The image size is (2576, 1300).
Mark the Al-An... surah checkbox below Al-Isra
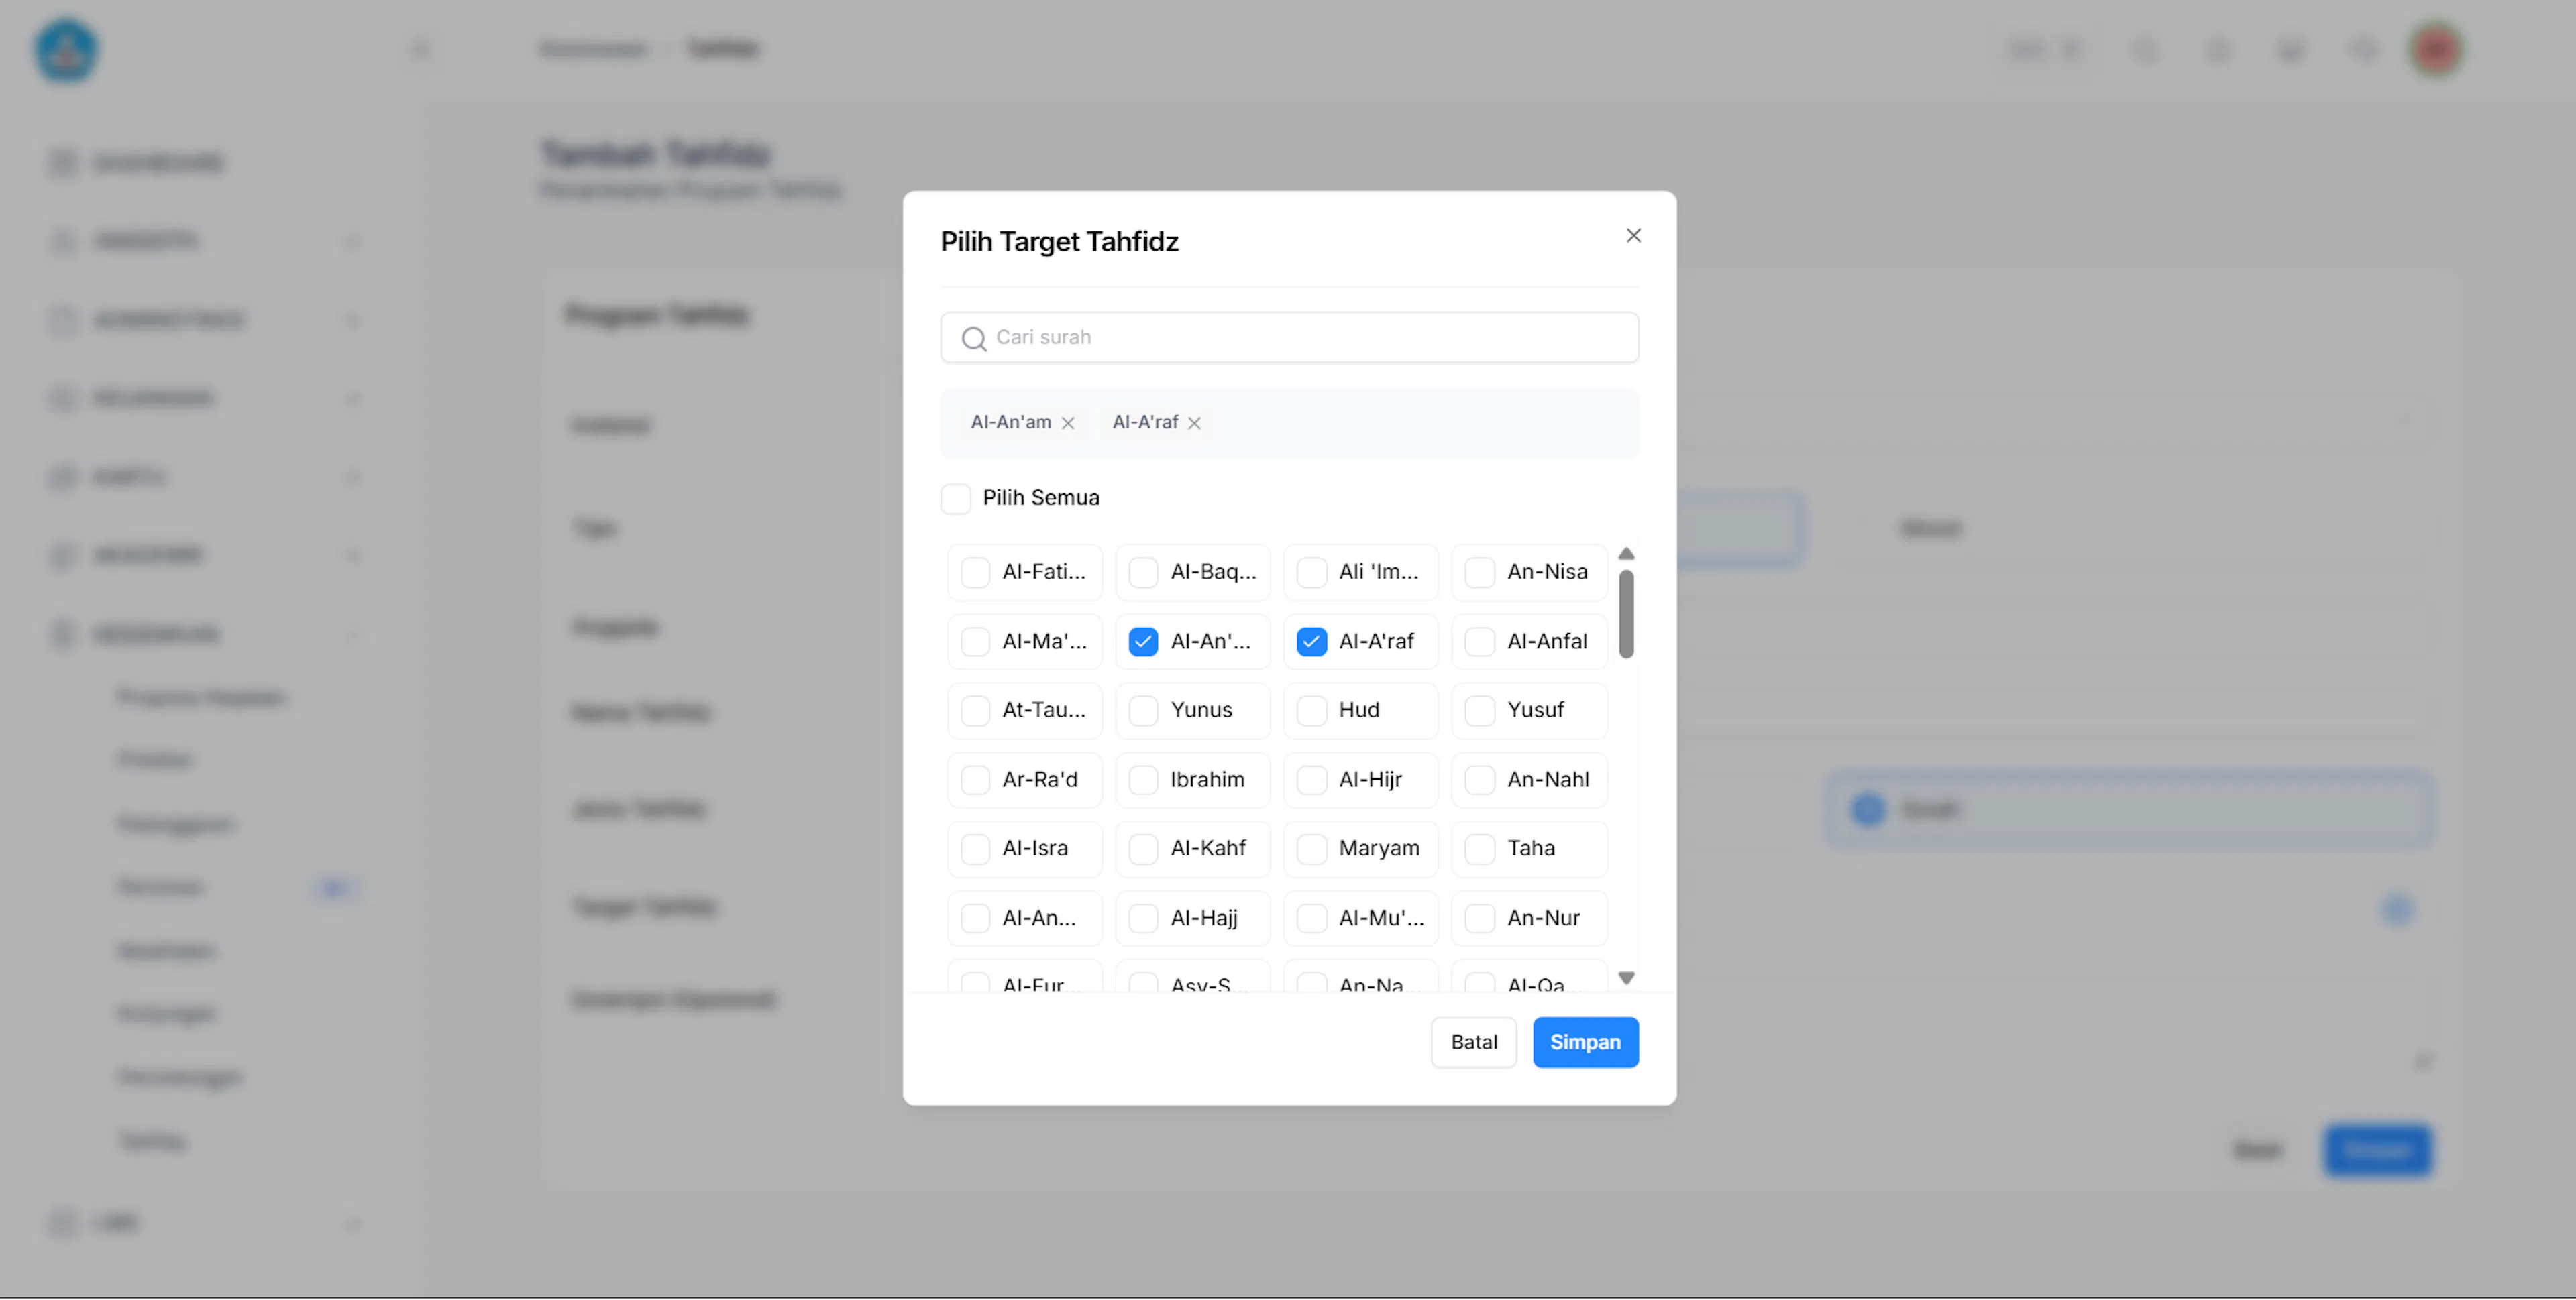click(975, 919)
